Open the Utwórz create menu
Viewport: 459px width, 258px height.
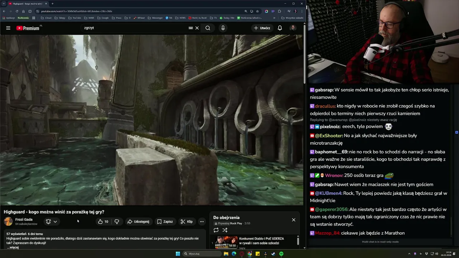pyautogui.click(x=262, y=28)
